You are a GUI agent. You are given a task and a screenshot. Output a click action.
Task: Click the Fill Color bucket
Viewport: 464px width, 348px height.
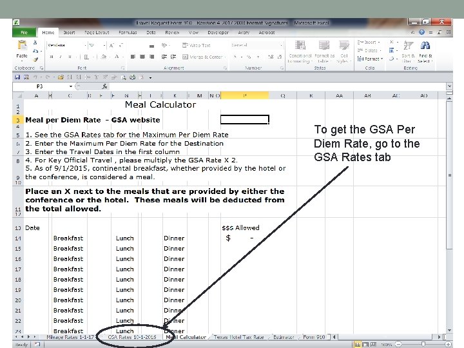[104, 57]
